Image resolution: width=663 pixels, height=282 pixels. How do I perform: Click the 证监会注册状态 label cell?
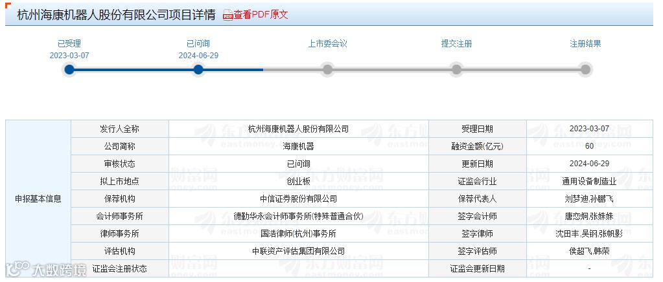(x=120, y=268)
